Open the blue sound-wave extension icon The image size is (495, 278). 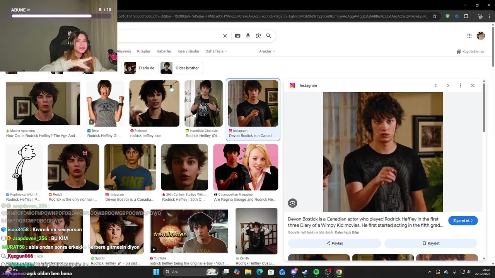(x=457, y=16)
